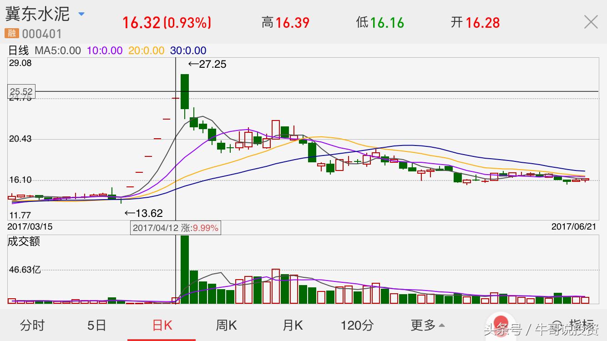Tap the tallest green volume bar
Screen dimensions: 607x341
(184, 269)
